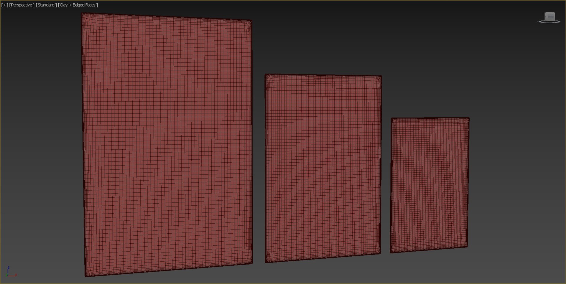Select the largest left mesh panel
The height and width of the screenshot is (284, 566).
[167, 144]
